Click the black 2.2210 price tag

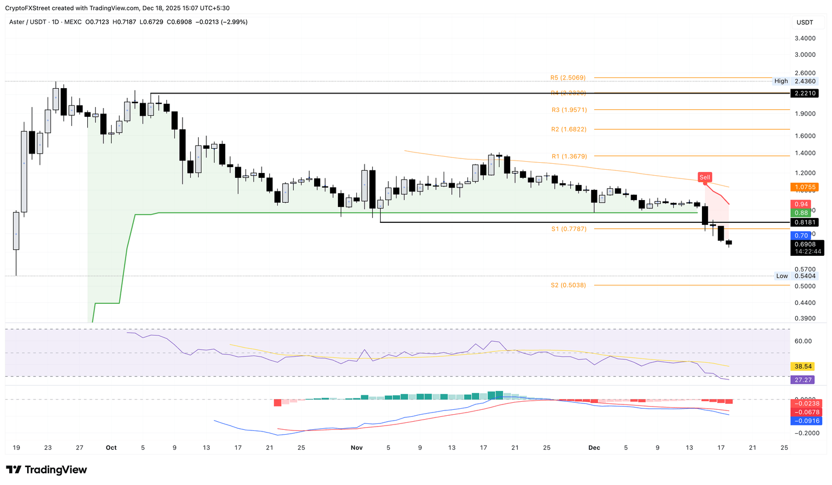coord(804,93)
